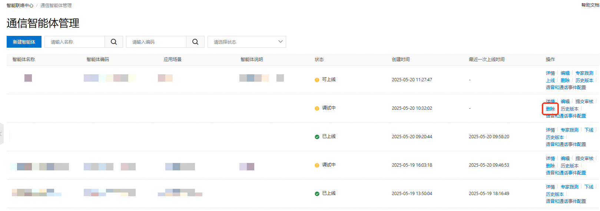The height and width of the screenshot is (211, 600).
Task: Click 删除 in the 16:03:18 row
Action: click(550, 166)
